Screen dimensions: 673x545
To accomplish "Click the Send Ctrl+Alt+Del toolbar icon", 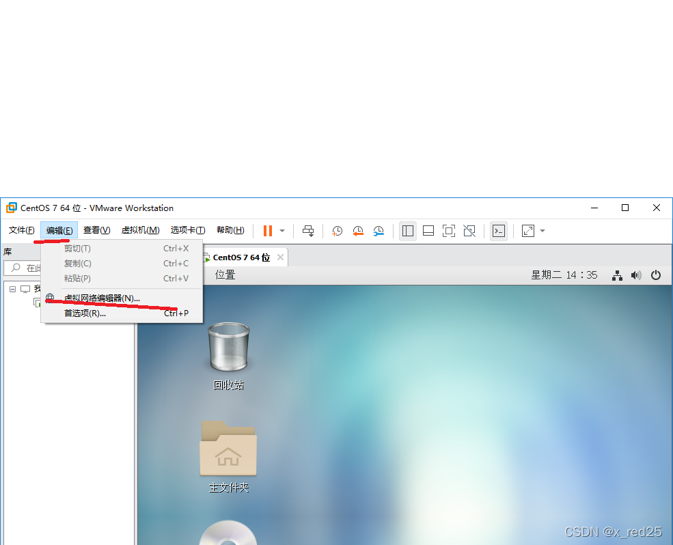I will coord(308,231).
